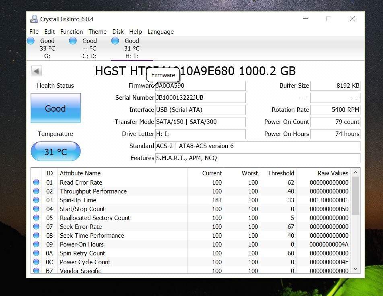This screenshot has width=383, height=296.
Task: Click the 31 °C temperature button
Action: [x=56, y=152]
